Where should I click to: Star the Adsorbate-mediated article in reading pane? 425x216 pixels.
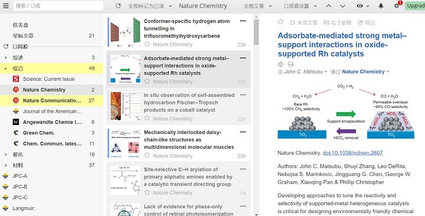(280, 22)
